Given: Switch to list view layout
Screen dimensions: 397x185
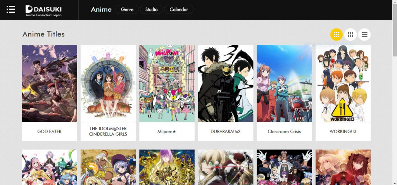Looking at the screenshot, I should (364, 35).
